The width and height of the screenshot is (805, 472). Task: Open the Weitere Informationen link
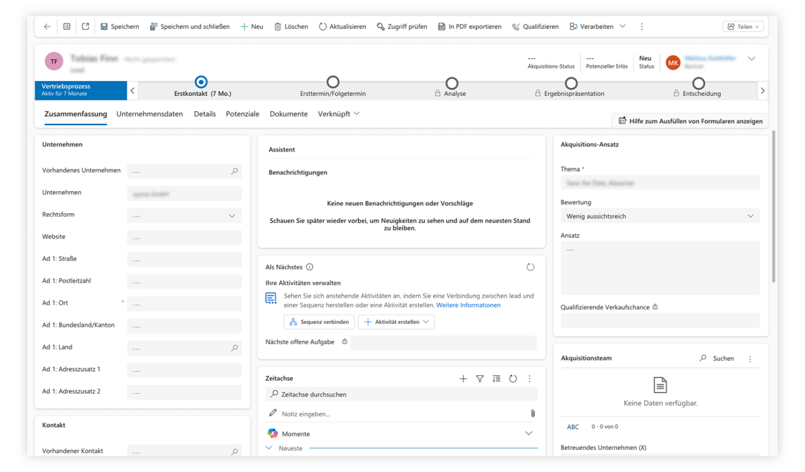coord(468,305)
